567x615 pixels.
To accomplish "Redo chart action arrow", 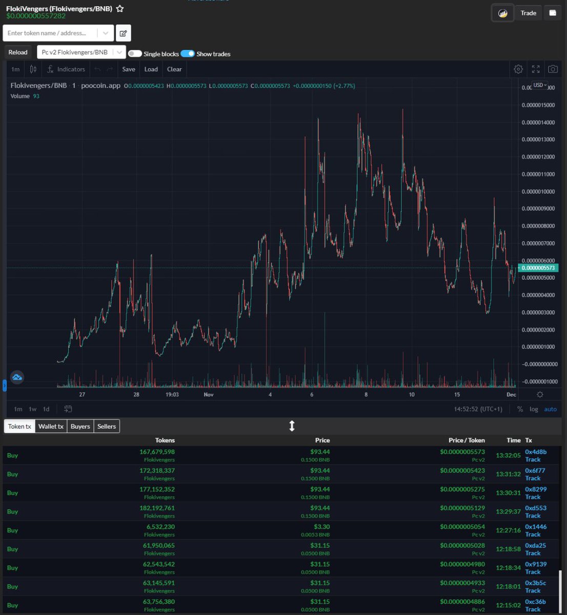I will pyautogui.click(x=109, y=69).
